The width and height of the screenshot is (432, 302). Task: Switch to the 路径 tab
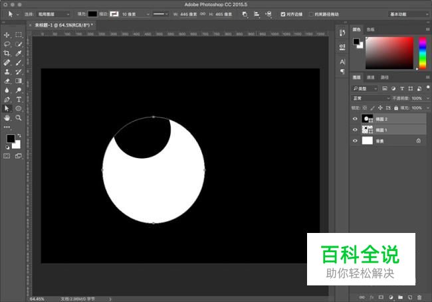pyautogui.click(x=384, y=77)
